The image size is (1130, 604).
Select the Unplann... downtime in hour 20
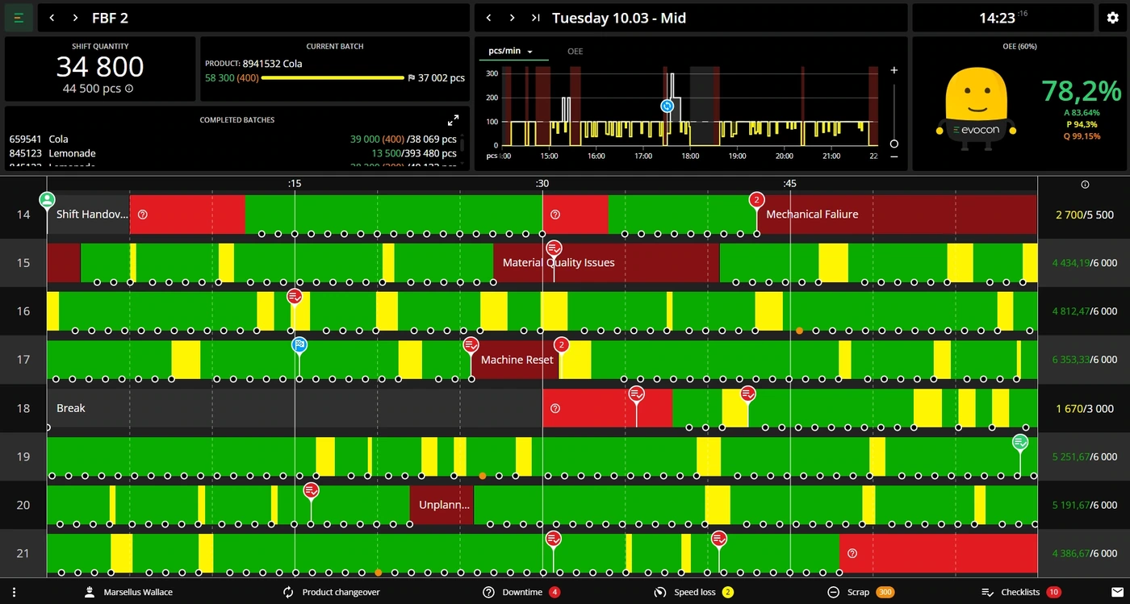(x=442, y=505)
